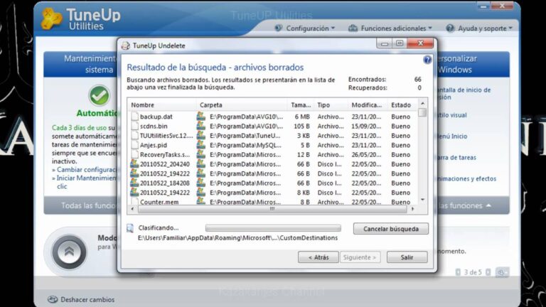Select the Anjes.pid file row
The image size is (546, 307).
click(x=273, y=145)
